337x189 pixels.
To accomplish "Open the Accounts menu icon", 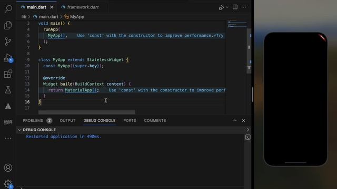I will pyautogui.click(x=8, y=168).
